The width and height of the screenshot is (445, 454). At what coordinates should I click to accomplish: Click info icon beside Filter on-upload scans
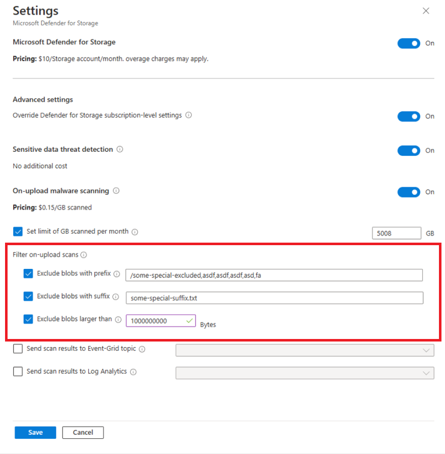pos(84,255)
